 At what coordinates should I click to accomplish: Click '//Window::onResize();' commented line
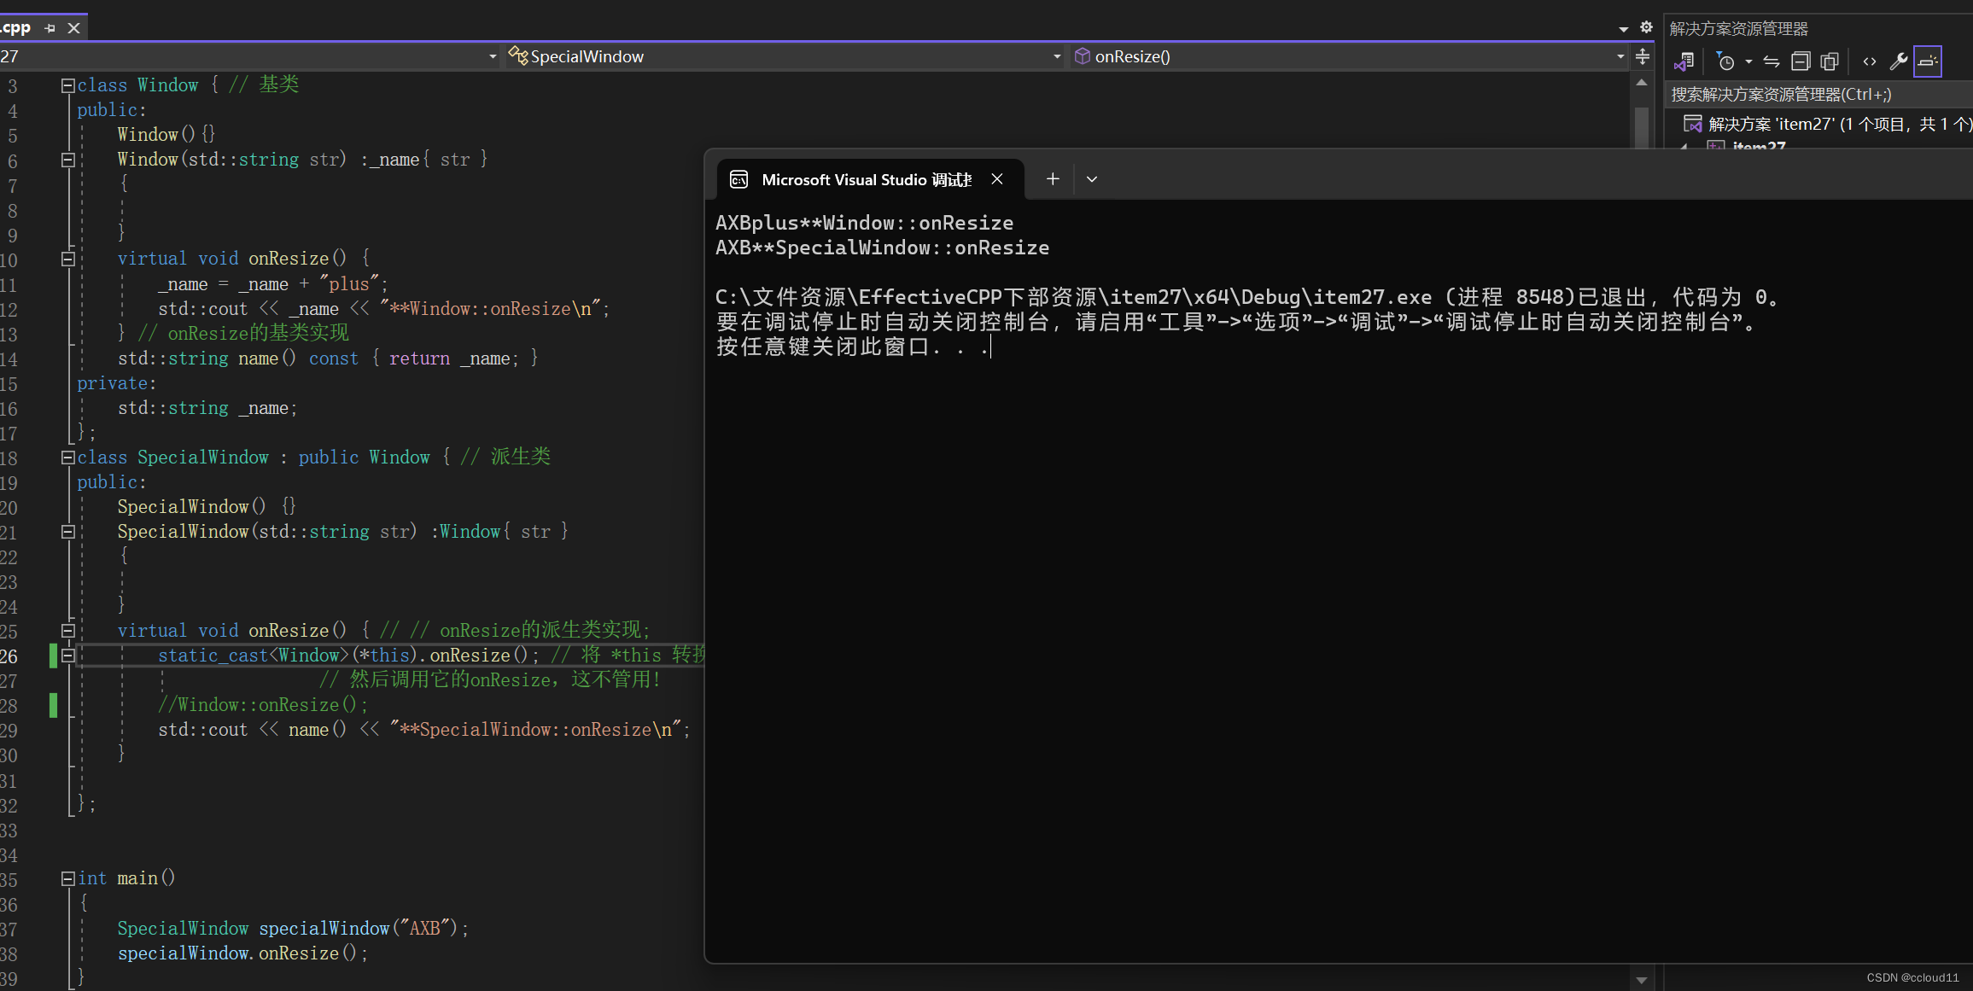pyautogui.click(x=263, y=705)
